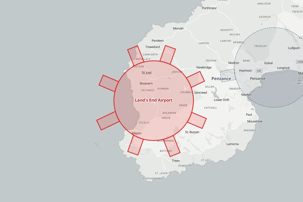Select the Heamoor label
The width and height of the screenshot is (303, 202).
tap(245, 71)
